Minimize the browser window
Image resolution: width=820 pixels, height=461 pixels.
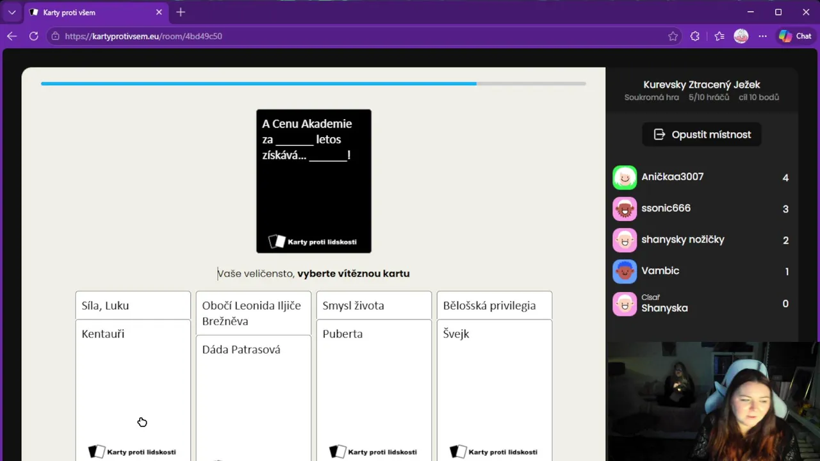pyautogui.click(x=750, y=12)
